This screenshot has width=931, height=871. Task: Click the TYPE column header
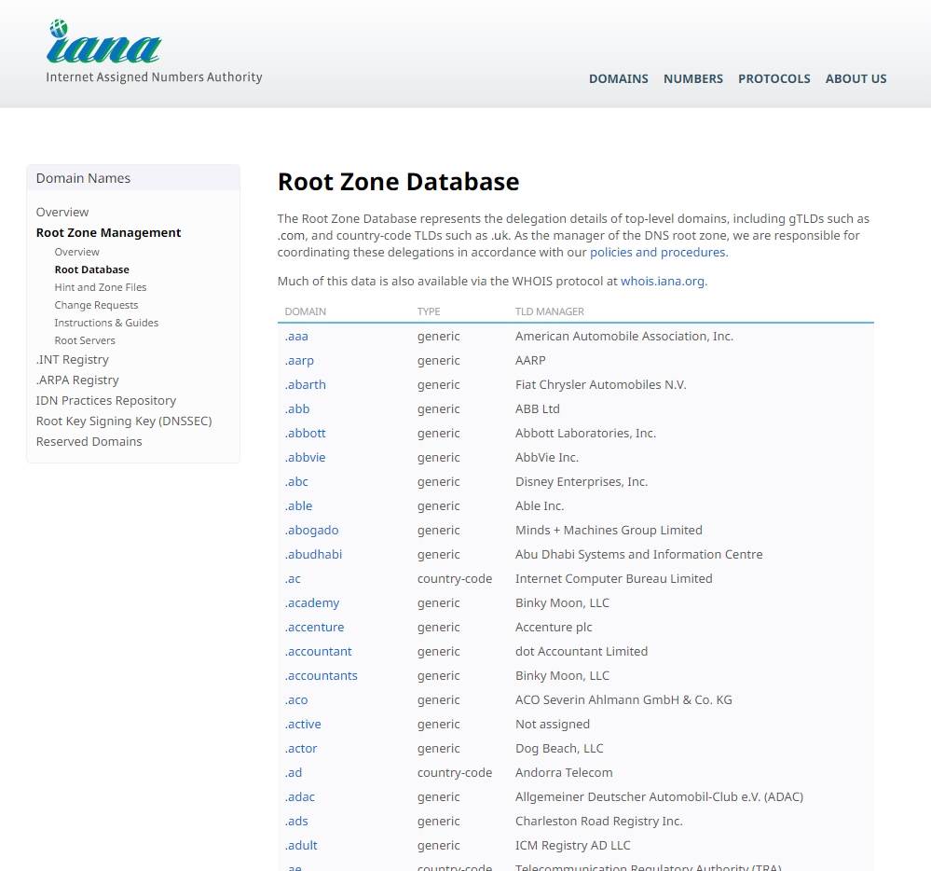[429, 311]
